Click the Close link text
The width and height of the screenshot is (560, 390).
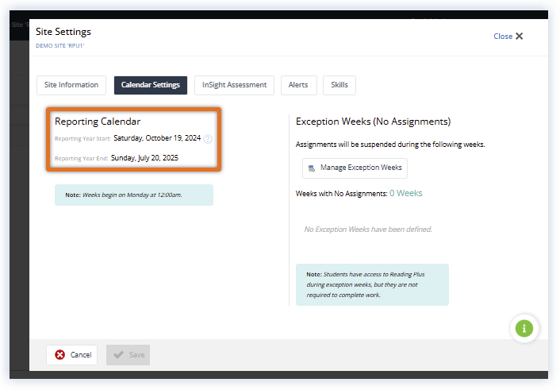click(503, 37)
